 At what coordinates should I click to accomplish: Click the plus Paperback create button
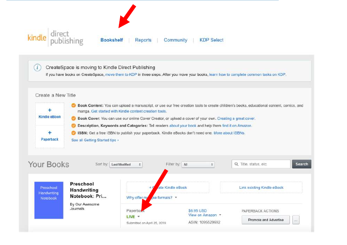50,136
